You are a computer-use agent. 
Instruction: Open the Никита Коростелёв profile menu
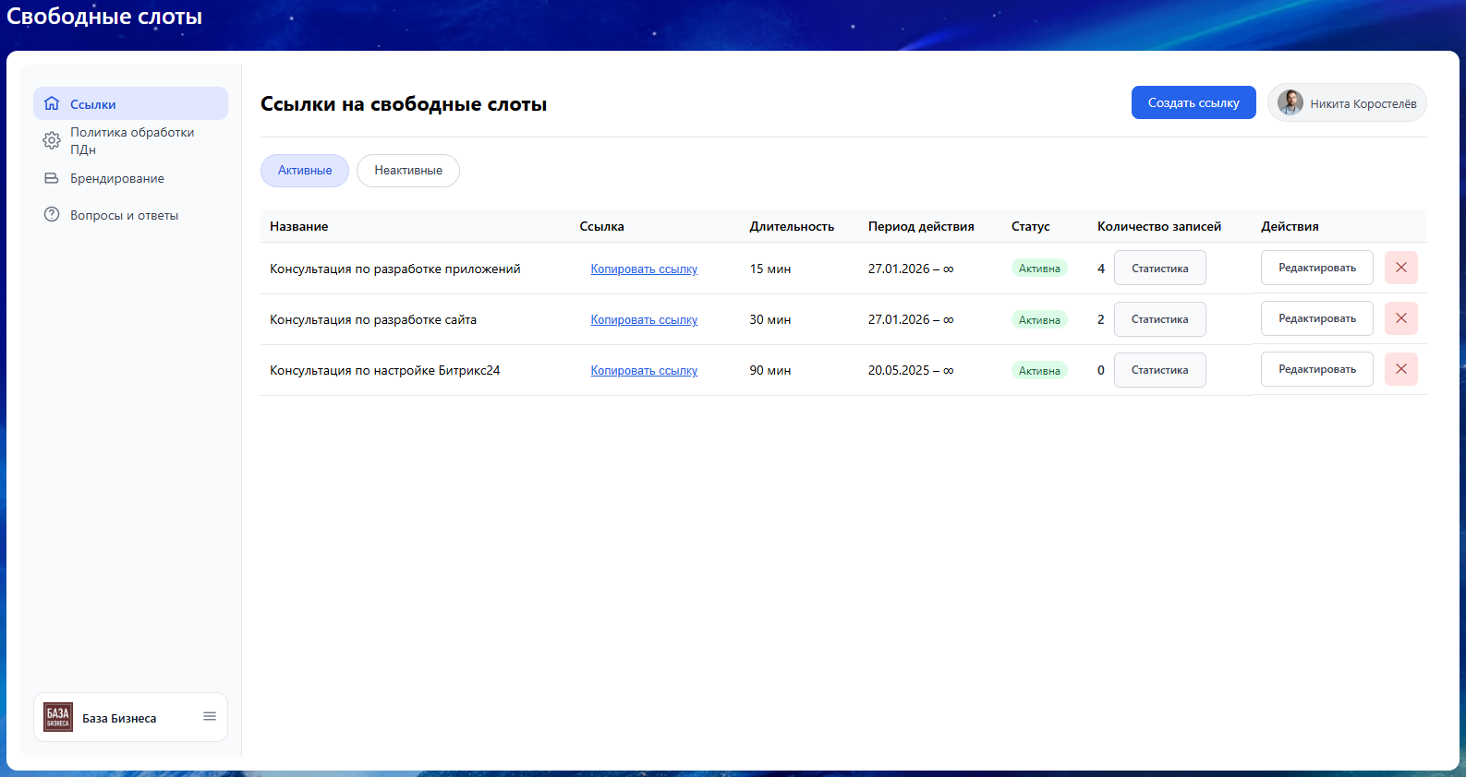1346,103
